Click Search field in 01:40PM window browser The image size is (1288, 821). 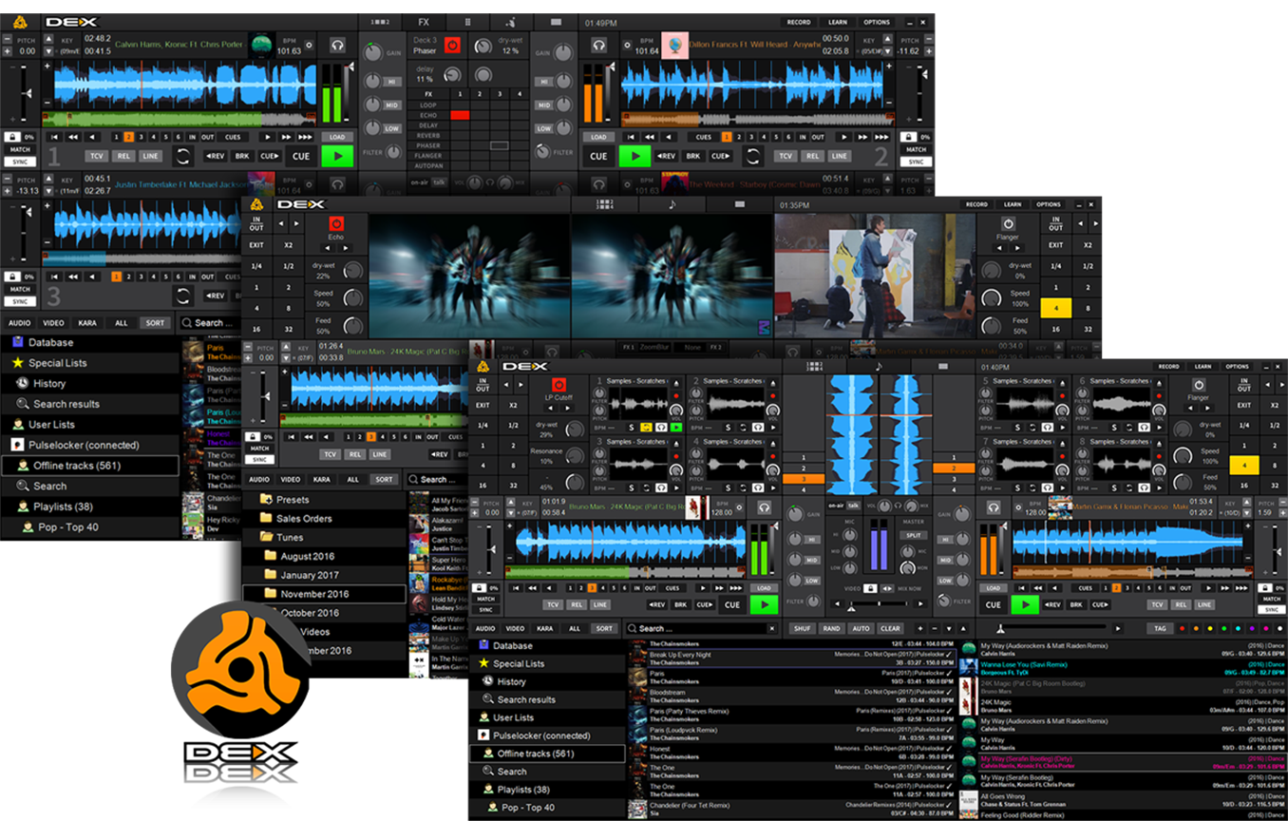tap(701, 628)
